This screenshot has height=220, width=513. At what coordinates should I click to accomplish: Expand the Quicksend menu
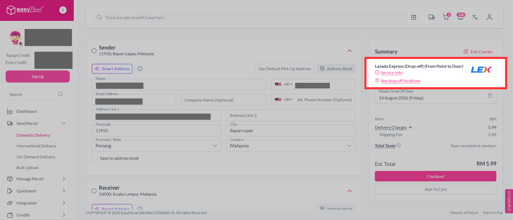point(64,191)
